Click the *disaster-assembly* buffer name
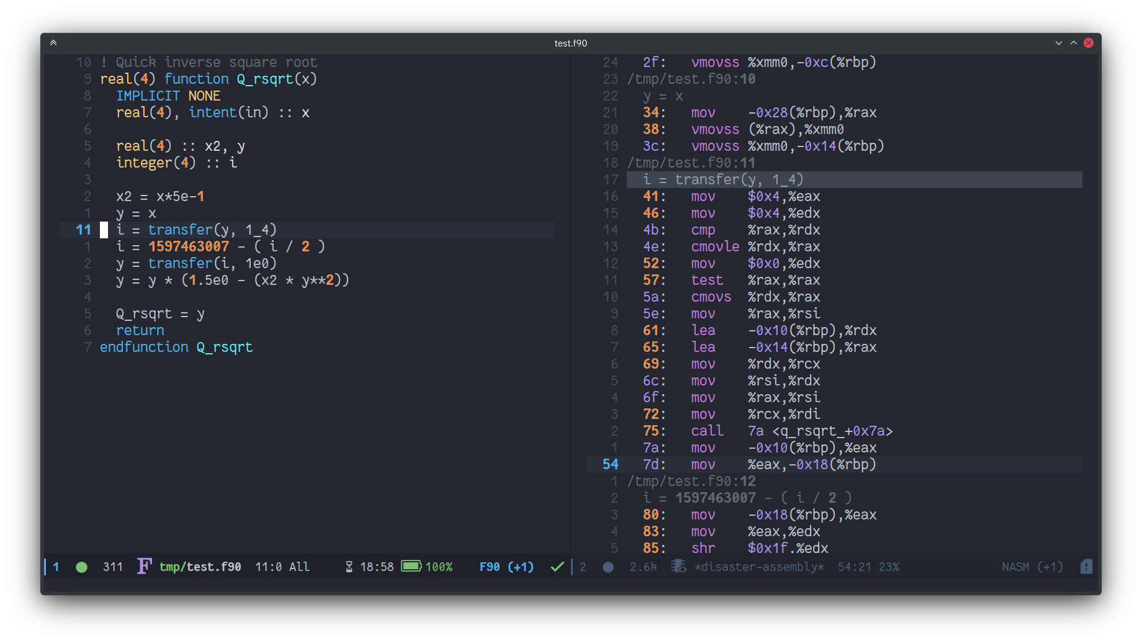Screen dimensions: 1142x643 pos(759,567)
